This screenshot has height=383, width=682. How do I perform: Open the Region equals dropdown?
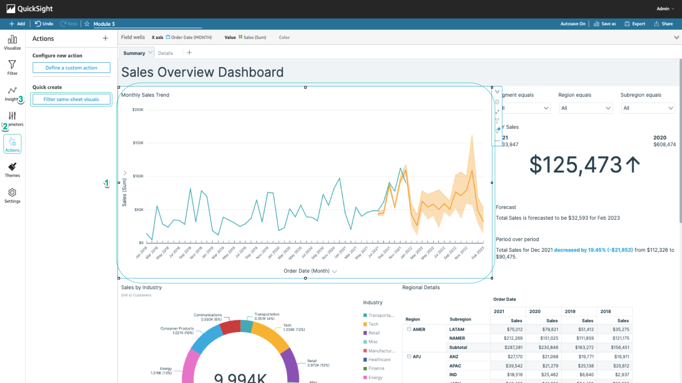tap(586, 108)
